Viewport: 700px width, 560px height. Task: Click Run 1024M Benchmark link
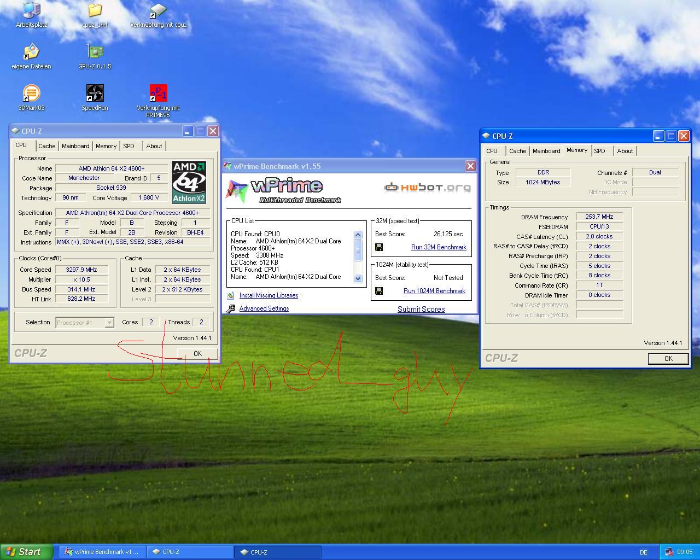[x=434, y=291]
